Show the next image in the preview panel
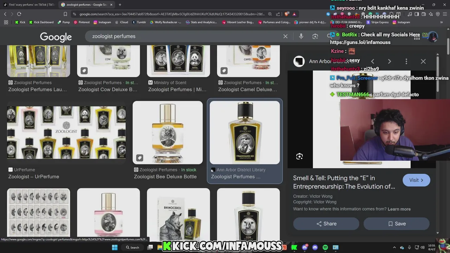 tap(390, 61)
